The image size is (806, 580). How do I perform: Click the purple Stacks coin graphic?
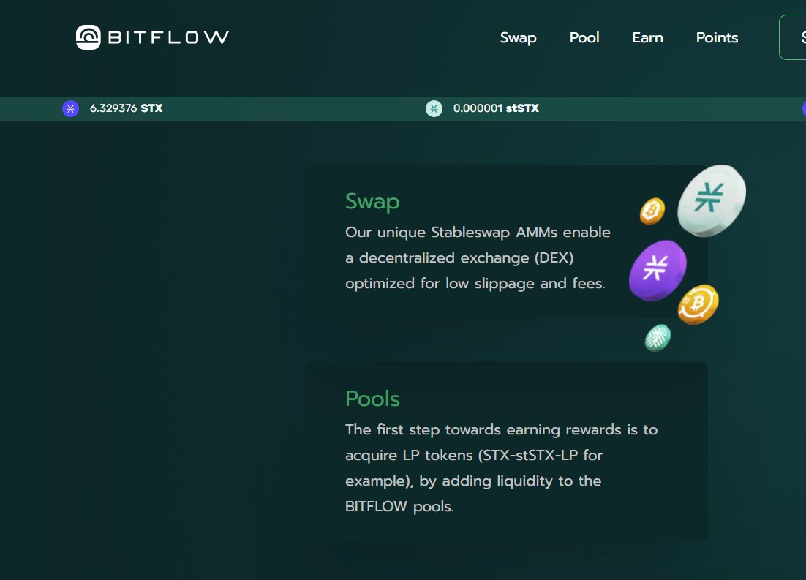[x=658, y=270]
